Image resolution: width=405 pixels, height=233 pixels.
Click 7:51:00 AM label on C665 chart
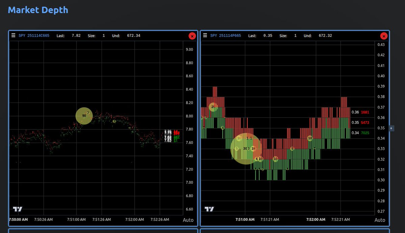pos(76,220)
